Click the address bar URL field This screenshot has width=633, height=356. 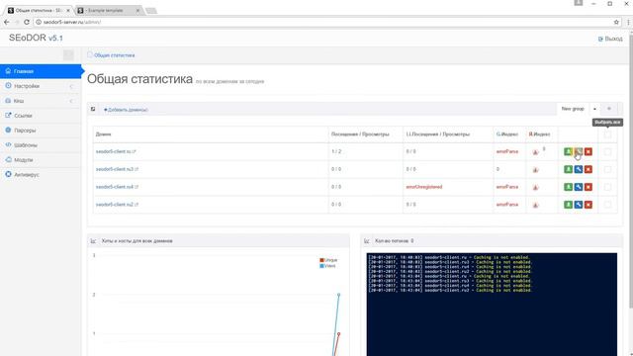point(323,22)
